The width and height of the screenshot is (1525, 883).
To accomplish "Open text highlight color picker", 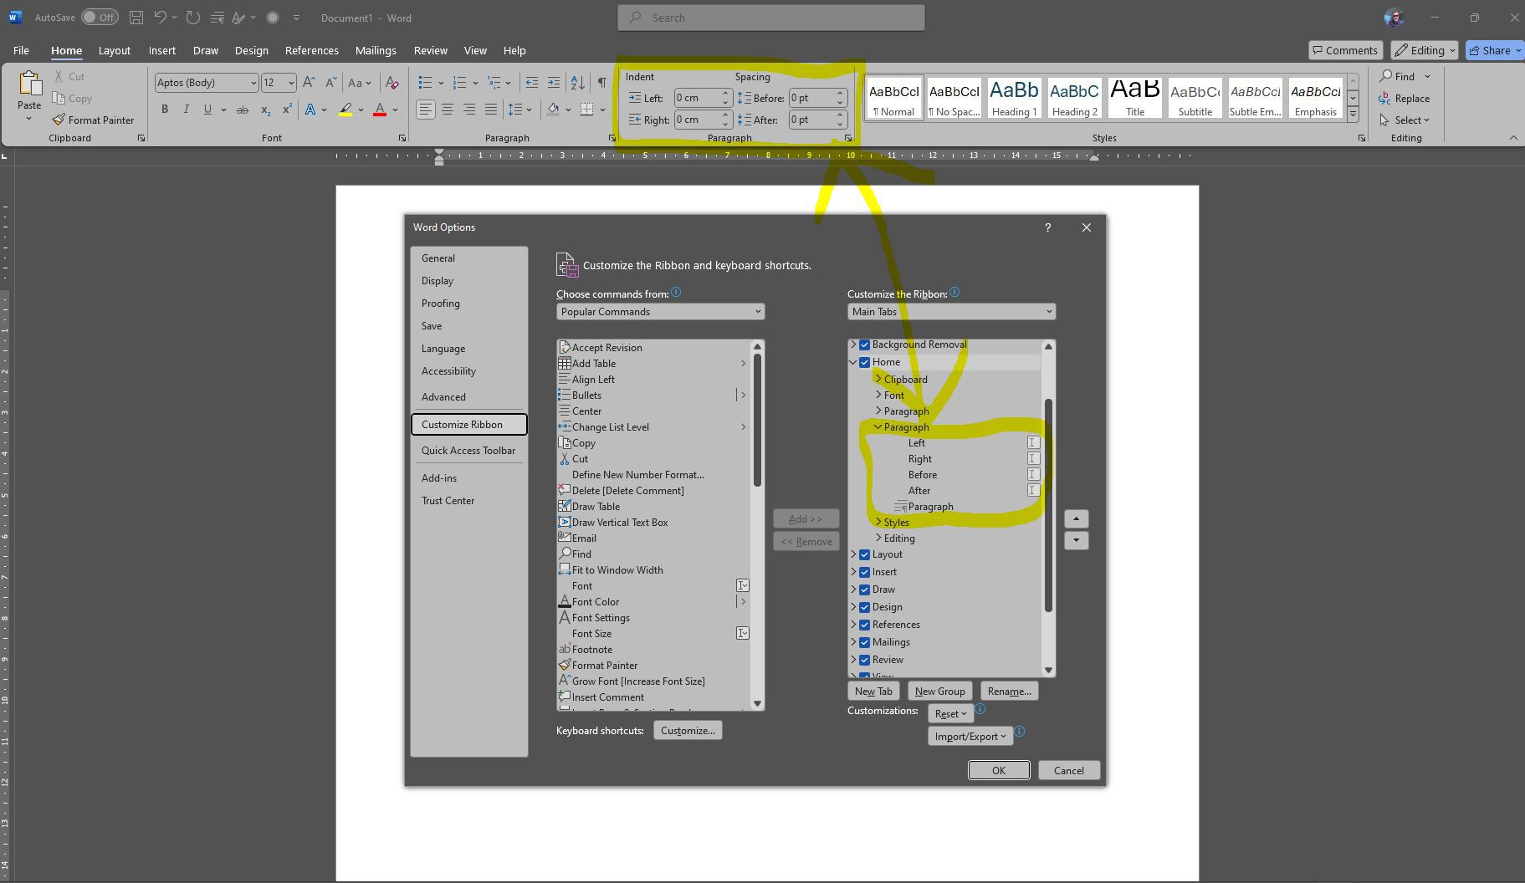I will (361, 110).
